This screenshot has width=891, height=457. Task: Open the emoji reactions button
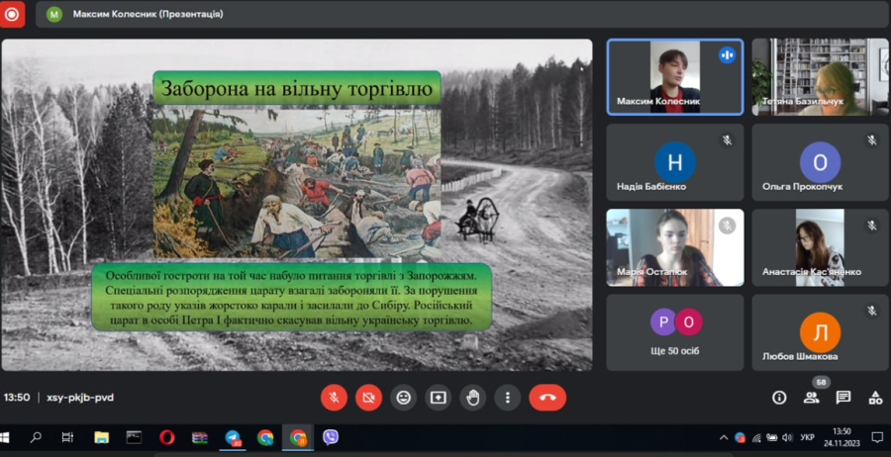point(404,398)
